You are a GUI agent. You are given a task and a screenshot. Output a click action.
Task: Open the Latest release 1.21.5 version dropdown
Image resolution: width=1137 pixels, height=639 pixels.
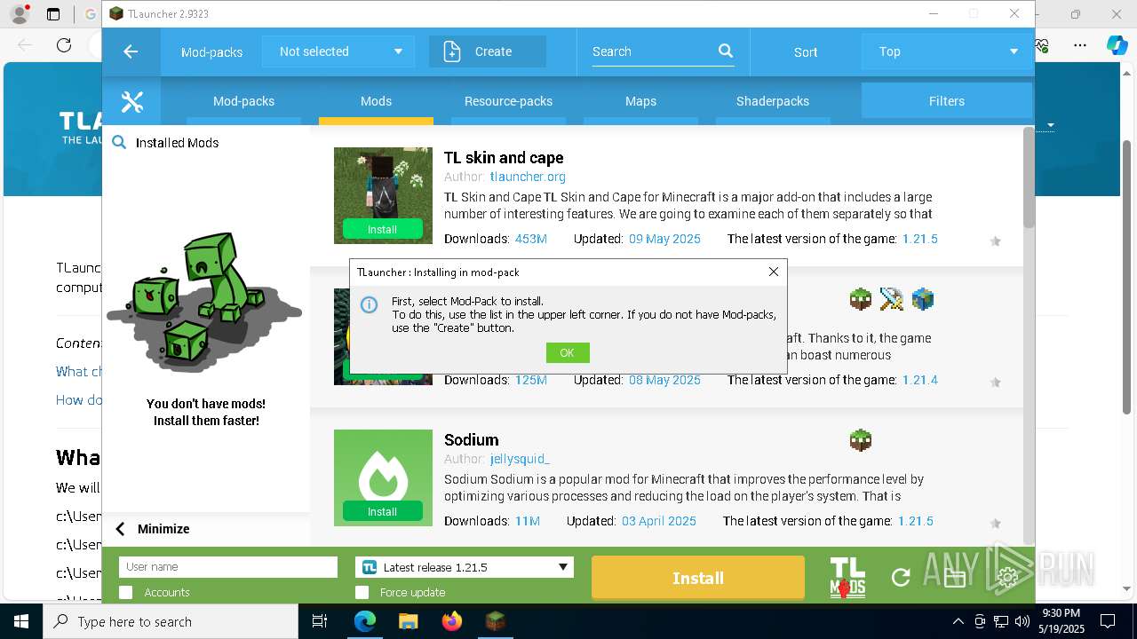pyautogui.click(x=465, y=567)
